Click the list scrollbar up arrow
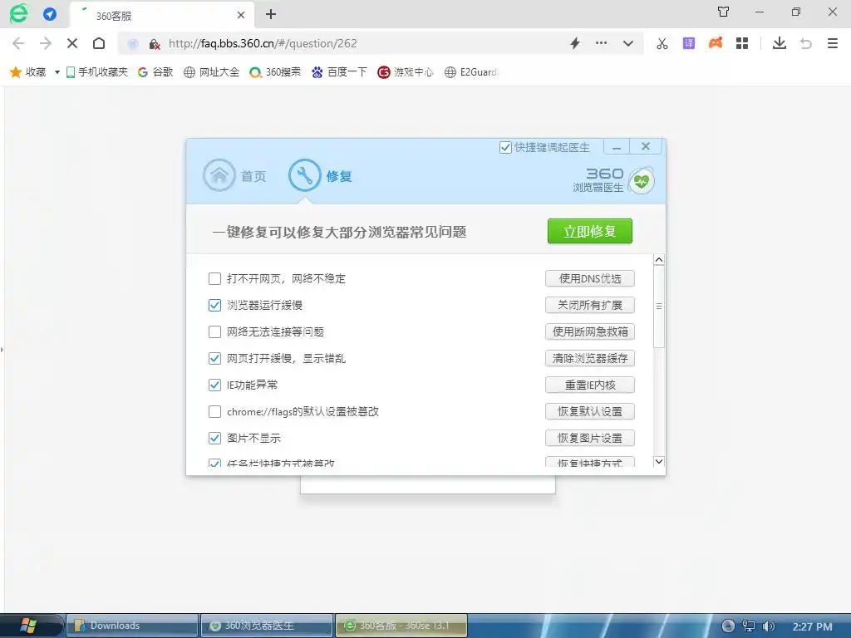851x638 pixels. 659,260
